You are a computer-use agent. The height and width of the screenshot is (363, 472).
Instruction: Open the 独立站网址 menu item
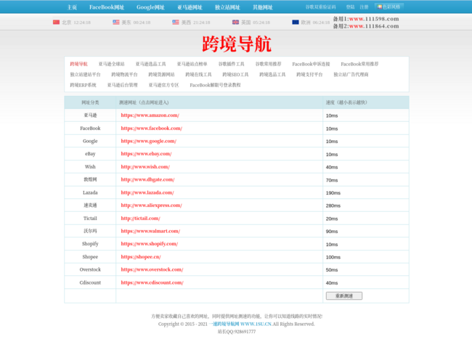(x=227, y=7)
